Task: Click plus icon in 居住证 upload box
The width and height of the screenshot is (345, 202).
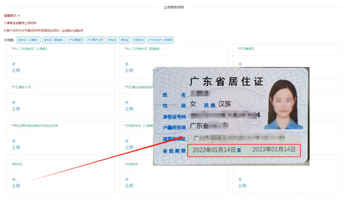Action: tap(13, 179)
